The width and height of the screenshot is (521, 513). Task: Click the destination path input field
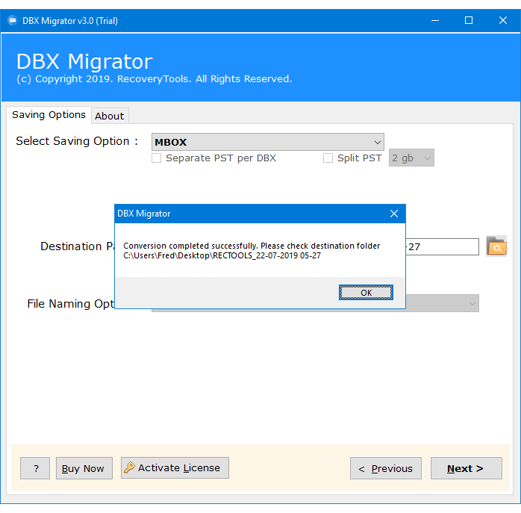[x=442, y=246]
